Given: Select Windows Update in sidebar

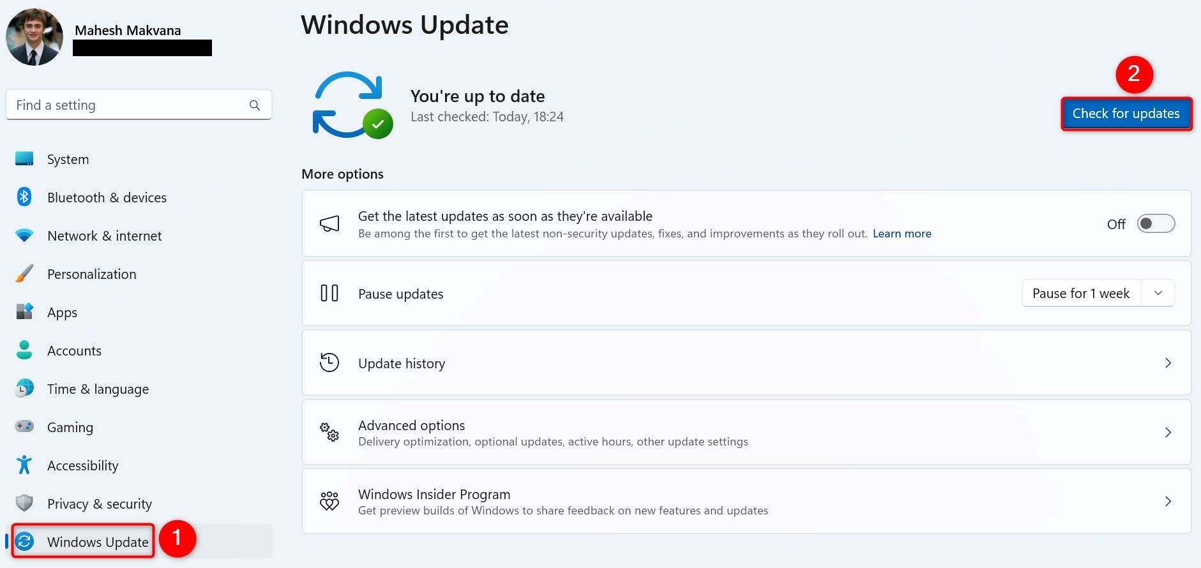Looking at the screenshot, I should coord(139,542).
